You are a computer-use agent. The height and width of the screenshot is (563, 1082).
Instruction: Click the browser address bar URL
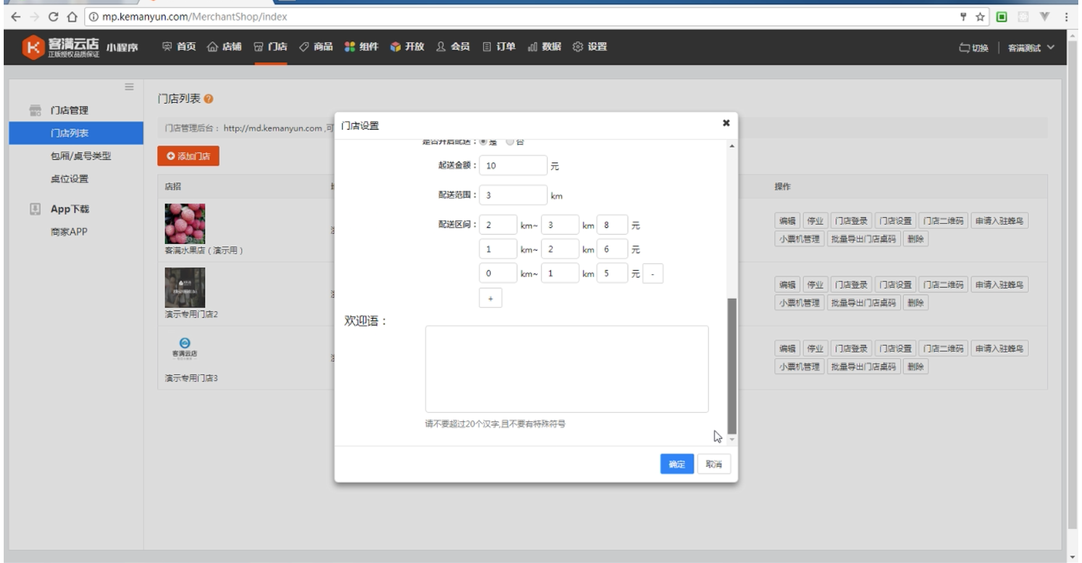click(195, 17)
